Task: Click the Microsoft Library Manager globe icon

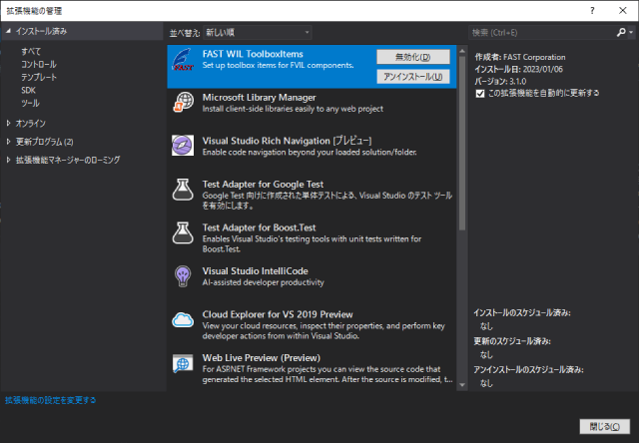Action: pyautogui.click(x=183, y=102)
